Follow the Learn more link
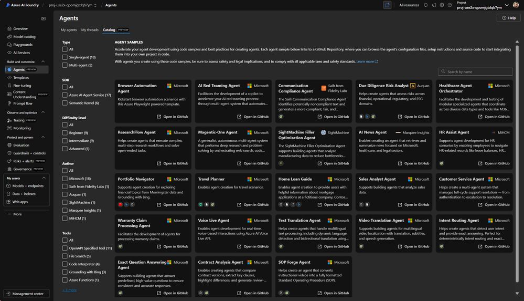The image size is (524, 301). (x=367, y=61)
